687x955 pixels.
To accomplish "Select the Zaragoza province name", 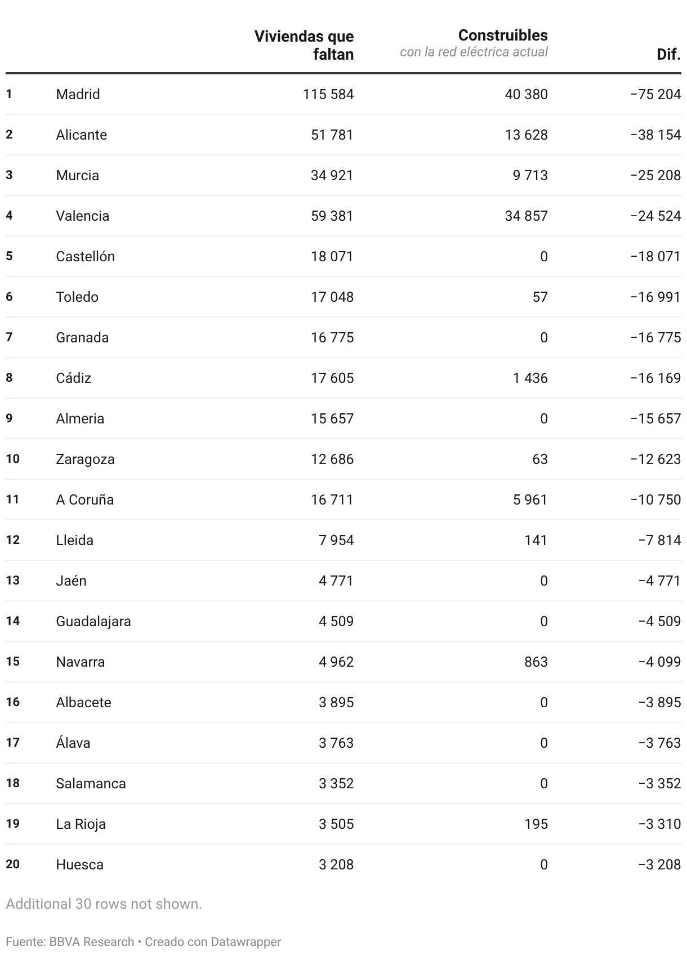I will (x=85, y=459).
